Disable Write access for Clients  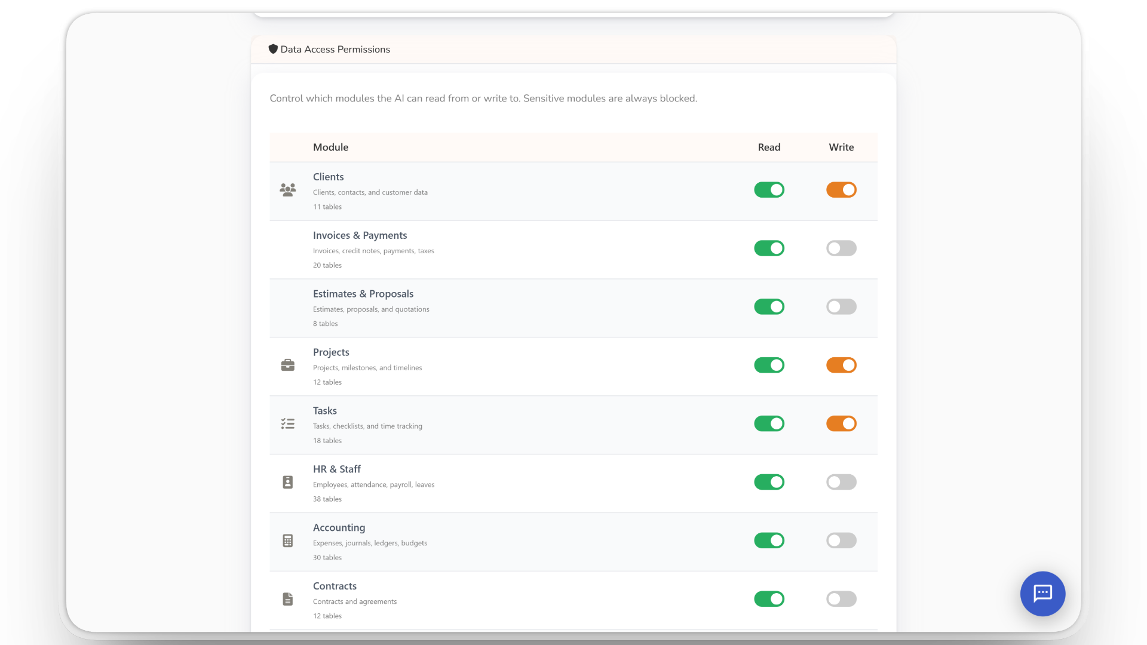[x=841, y=190]
